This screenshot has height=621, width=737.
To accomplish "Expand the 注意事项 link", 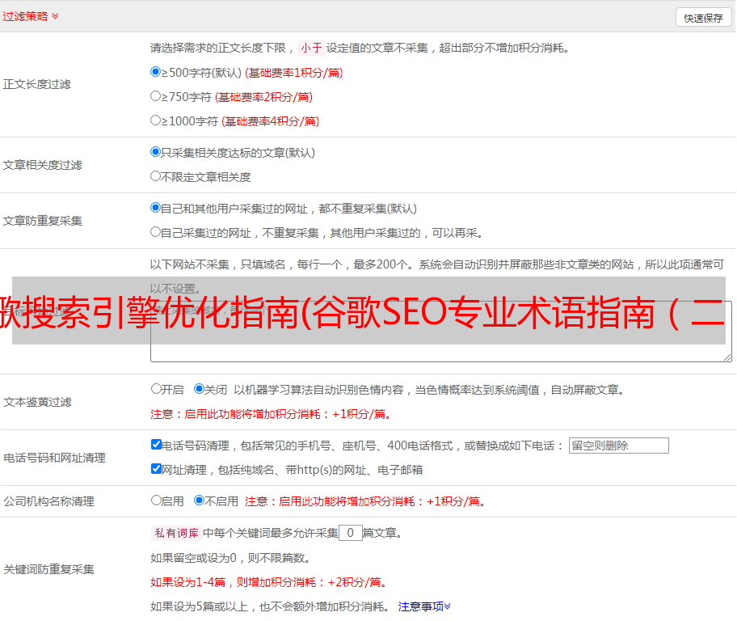I will (424, 606).
